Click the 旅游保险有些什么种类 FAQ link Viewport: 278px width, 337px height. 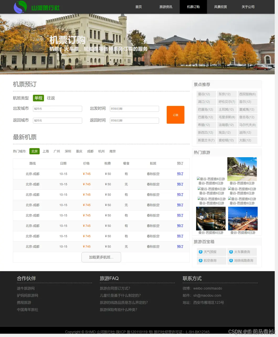pyautogui.click(x=118, y=310)
